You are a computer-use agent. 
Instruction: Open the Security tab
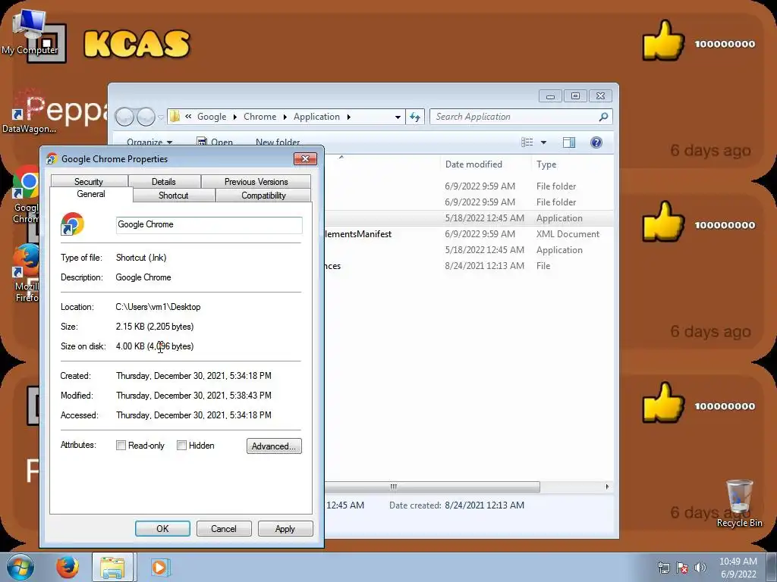coord(90,182)
